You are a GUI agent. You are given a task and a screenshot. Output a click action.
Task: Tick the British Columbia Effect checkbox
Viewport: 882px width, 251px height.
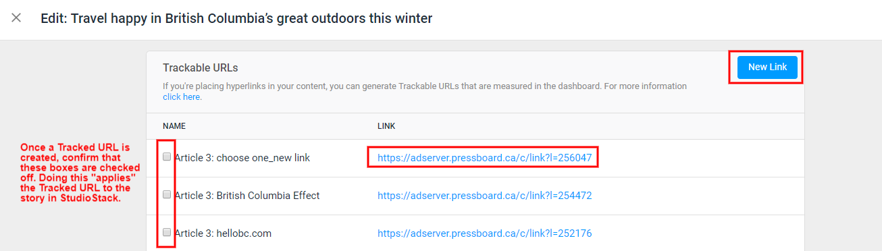pyautogui.click(x=167, y=194)
